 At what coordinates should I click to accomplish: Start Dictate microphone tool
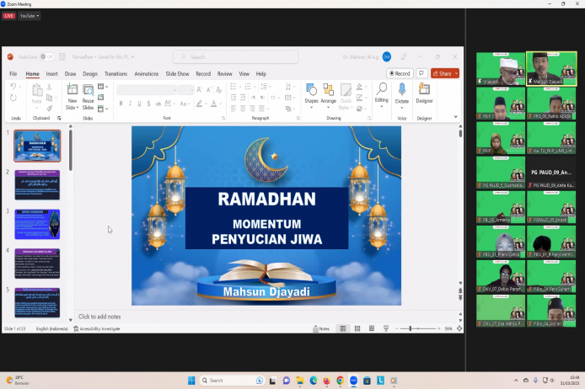point(402,92)
